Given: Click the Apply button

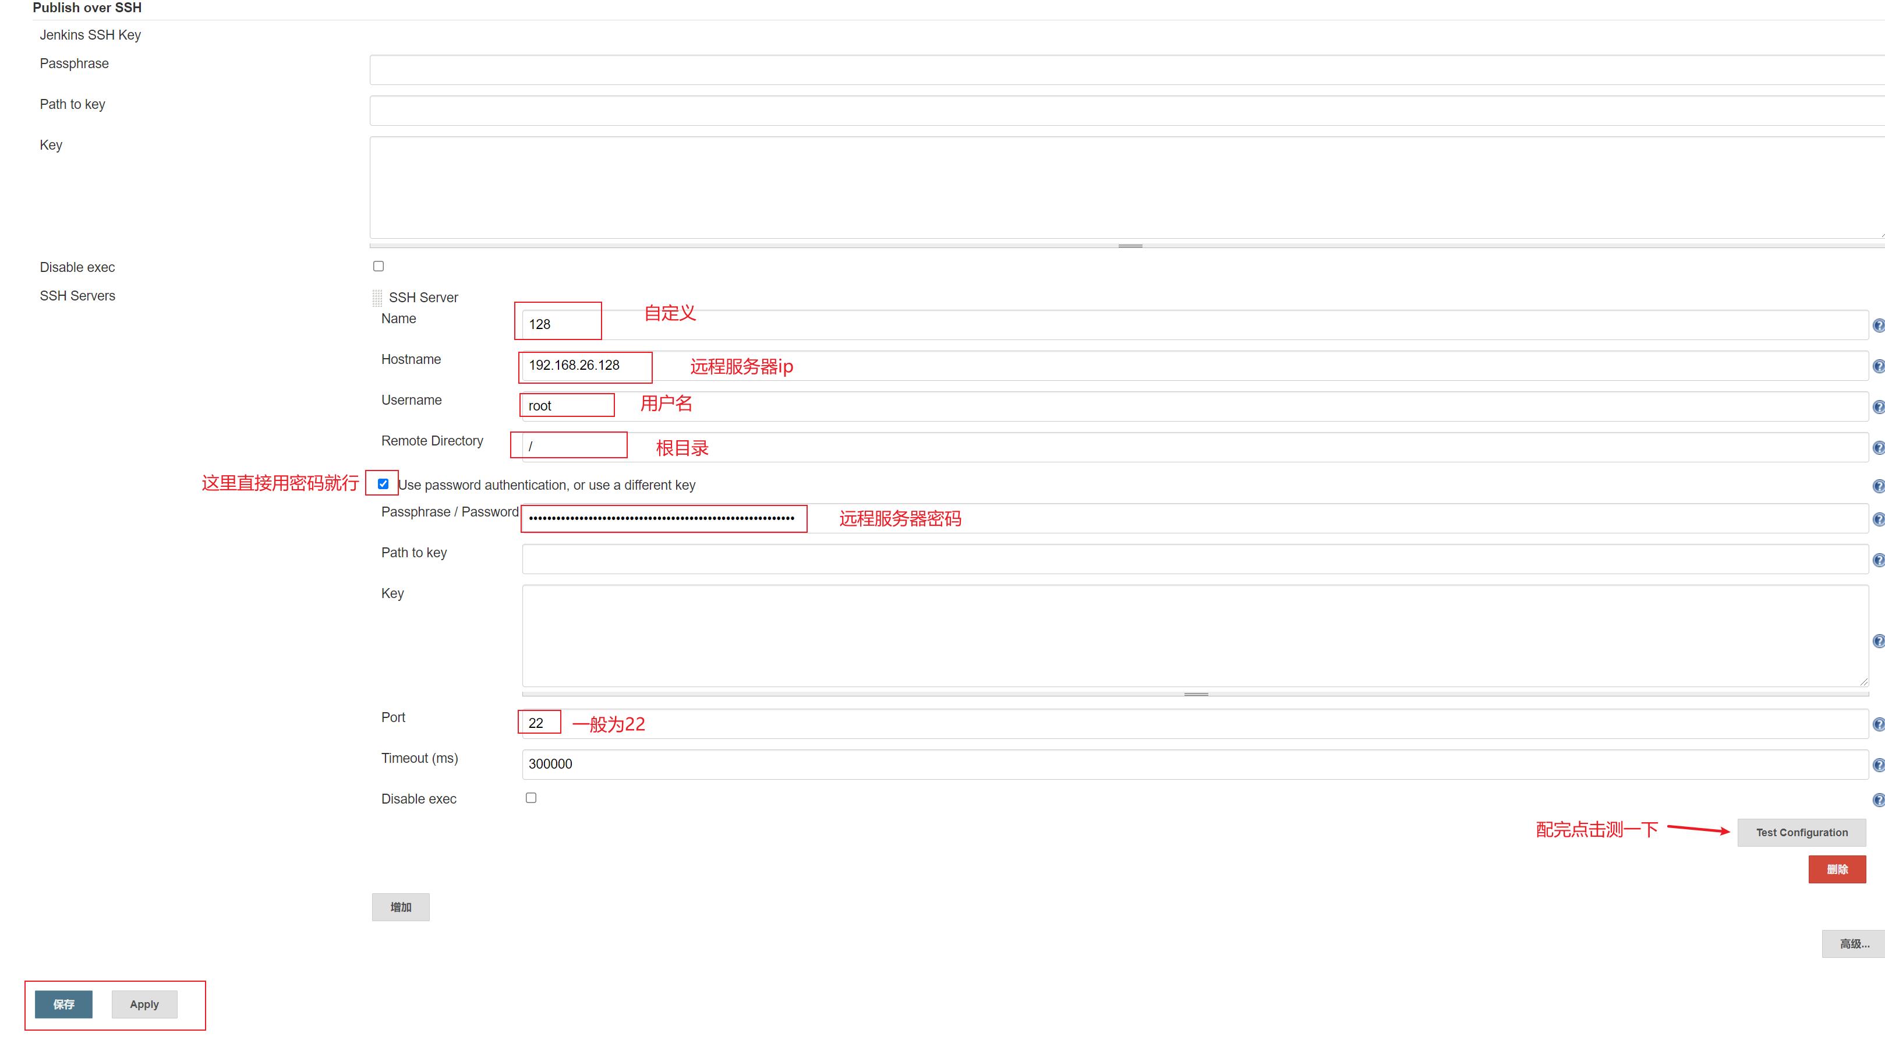Looking at the screenshot, I should tap(143, 1003).
